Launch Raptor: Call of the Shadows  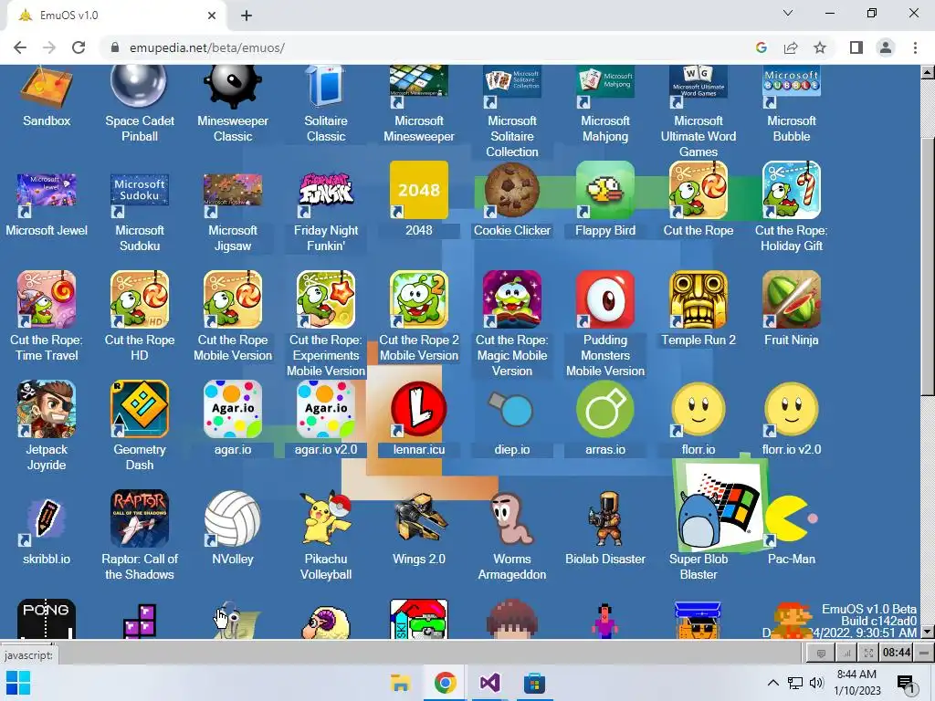pos(139,518)
